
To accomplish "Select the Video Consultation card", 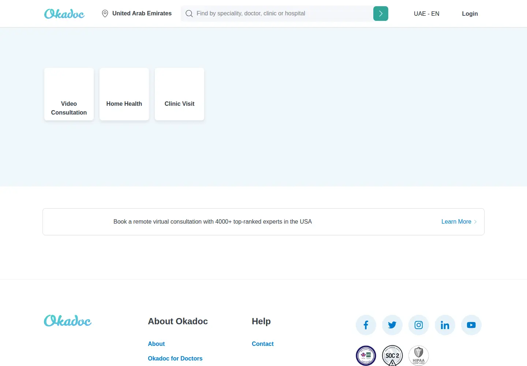I will (69, 94).
